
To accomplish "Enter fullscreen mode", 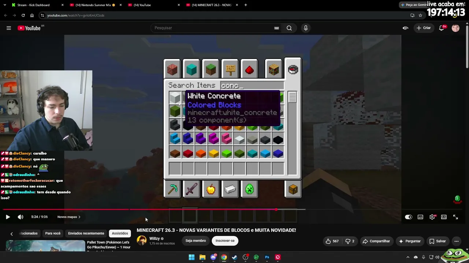I will (x=455, y=217).
